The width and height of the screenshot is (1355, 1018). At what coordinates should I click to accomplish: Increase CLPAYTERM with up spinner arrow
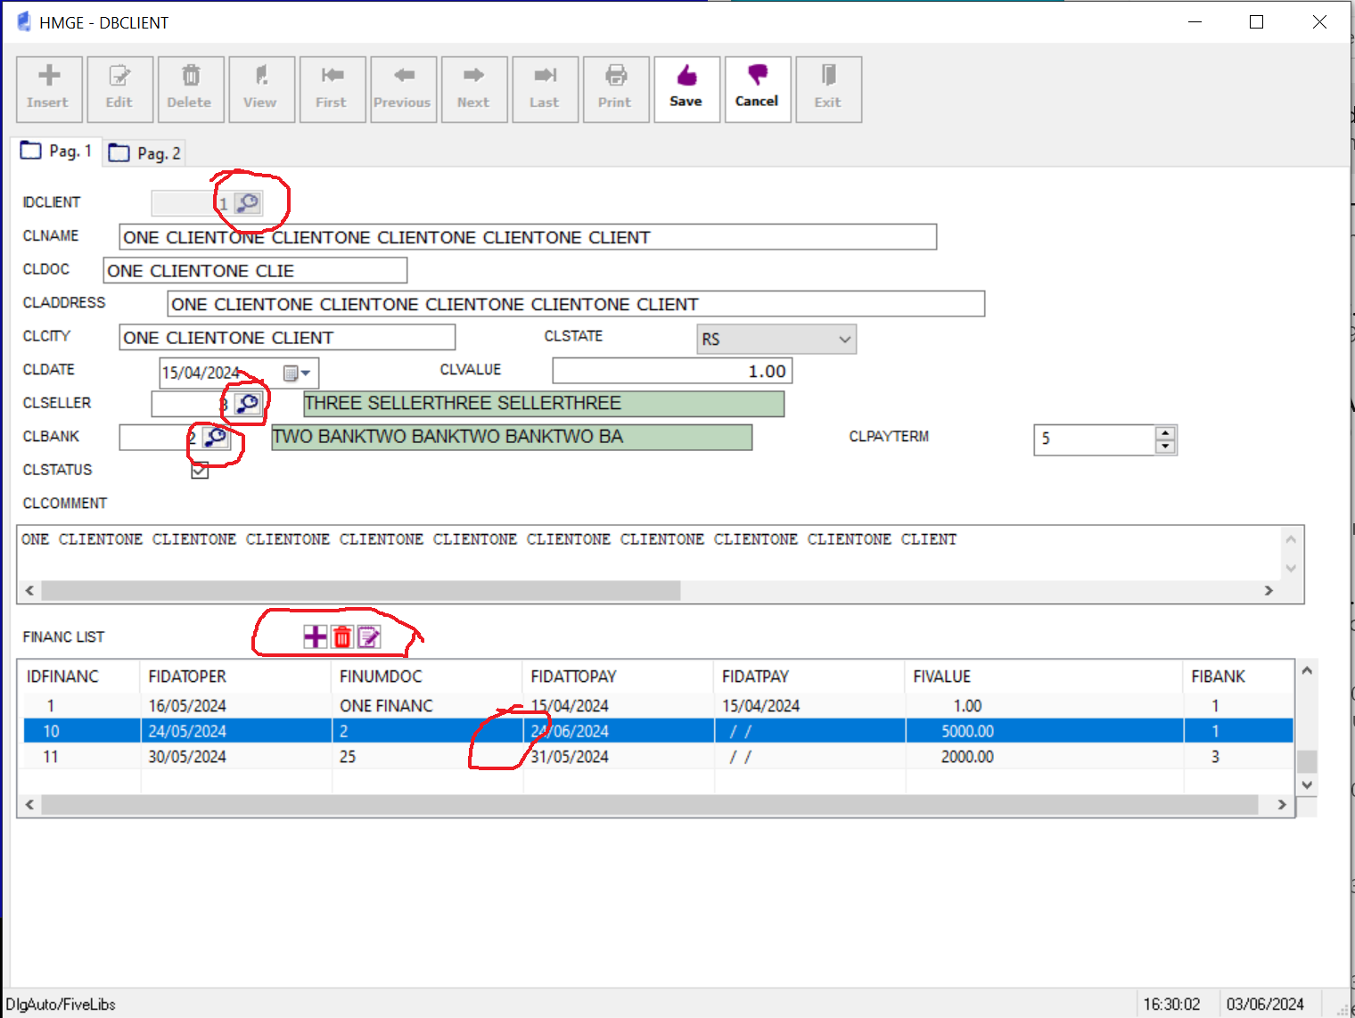(1165, 433)
